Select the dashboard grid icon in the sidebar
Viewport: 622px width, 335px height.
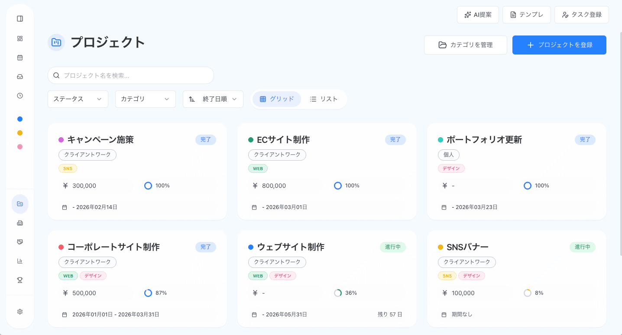click(x=19, y=38)
